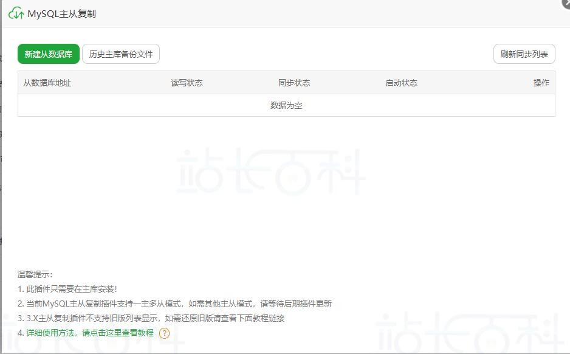Open 历史主库备份文件 list
This screenshot has width=570, height=354.
(x=121, y=54)
